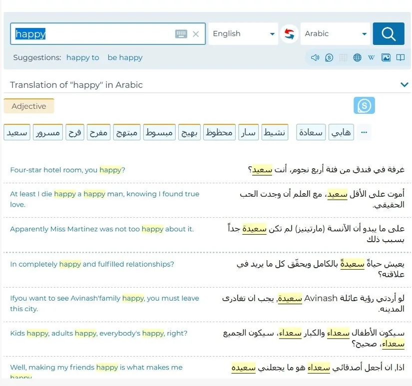Clear the search field with the X
412x386 pixels.
196,34
